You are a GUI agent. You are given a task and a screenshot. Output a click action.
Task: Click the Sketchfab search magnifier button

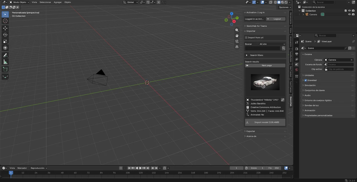point(283,48)
